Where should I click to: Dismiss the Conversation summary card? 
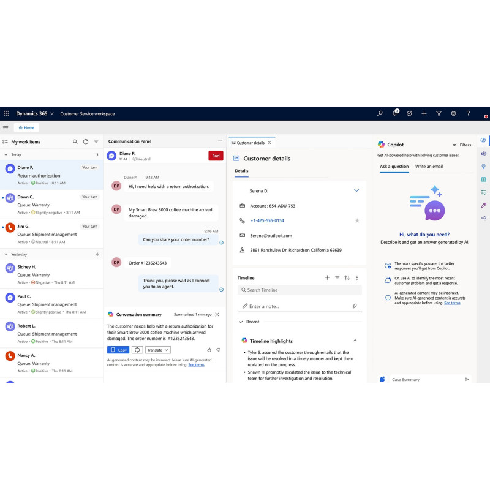tap(217, 314)
